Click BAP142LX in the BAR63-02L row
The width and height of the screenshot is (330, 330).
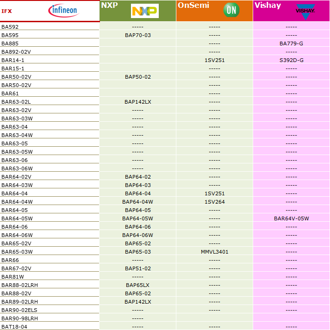[x=138, y=102]
